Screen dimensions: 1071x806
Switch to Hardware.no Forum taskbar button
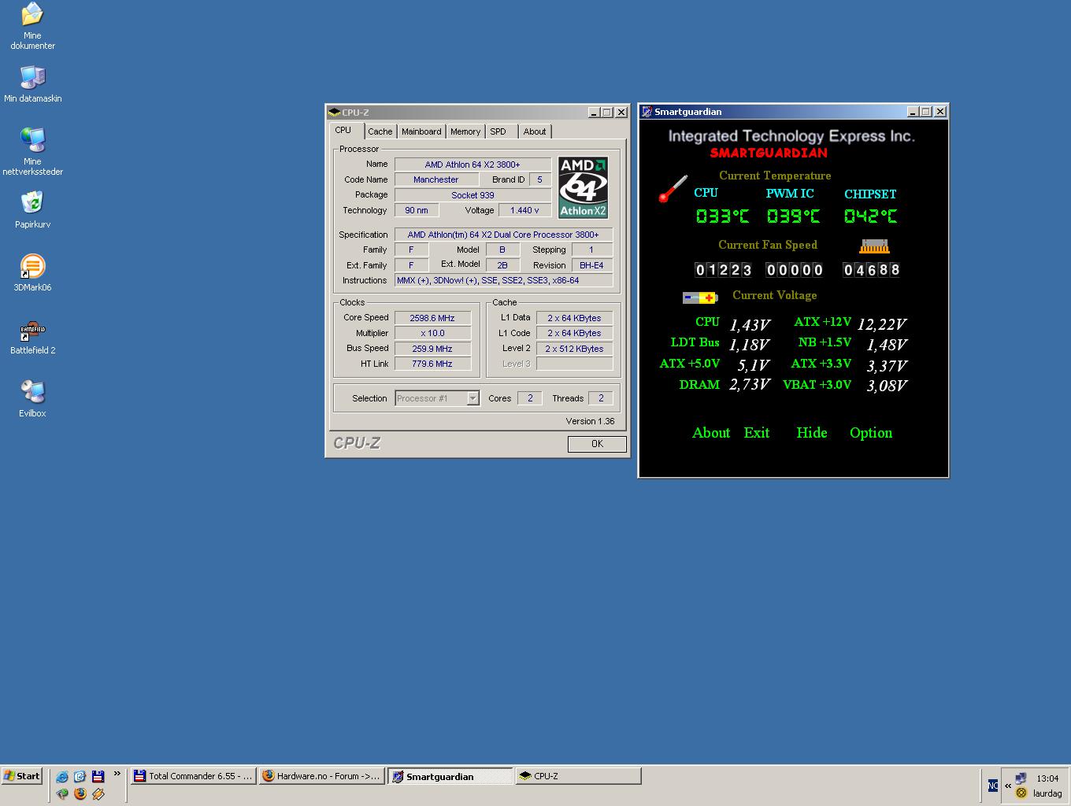(x=321, y=776)
